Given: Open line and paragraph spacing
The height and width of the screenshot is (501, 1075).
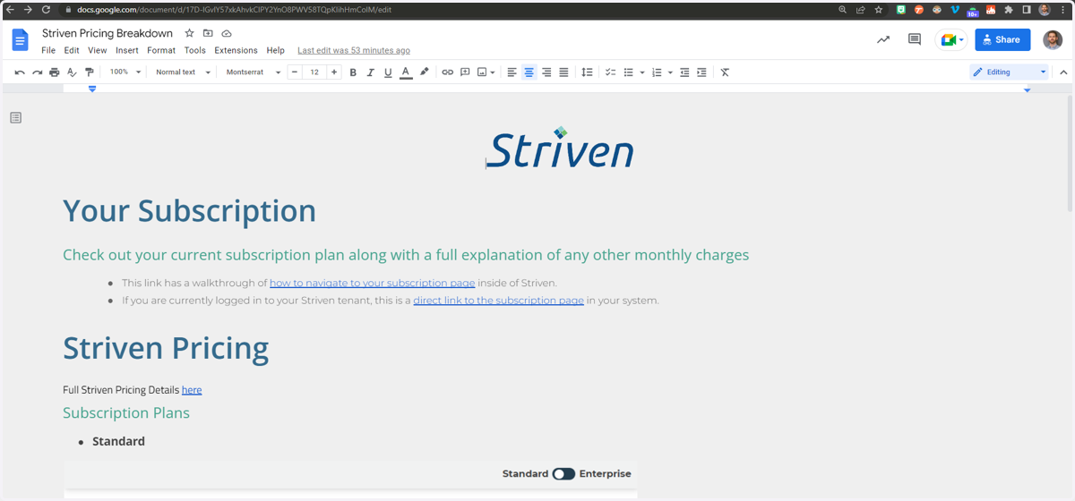Looking at the screenshot, I should (587, 72).
